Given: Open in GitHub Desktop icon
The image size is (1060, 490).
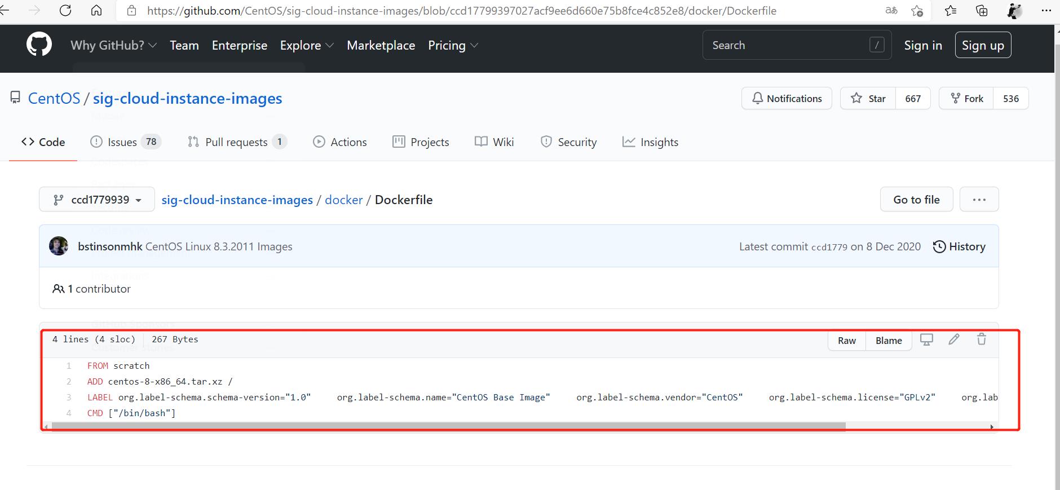Looking at the screenshot, I should tap(926, 339).
